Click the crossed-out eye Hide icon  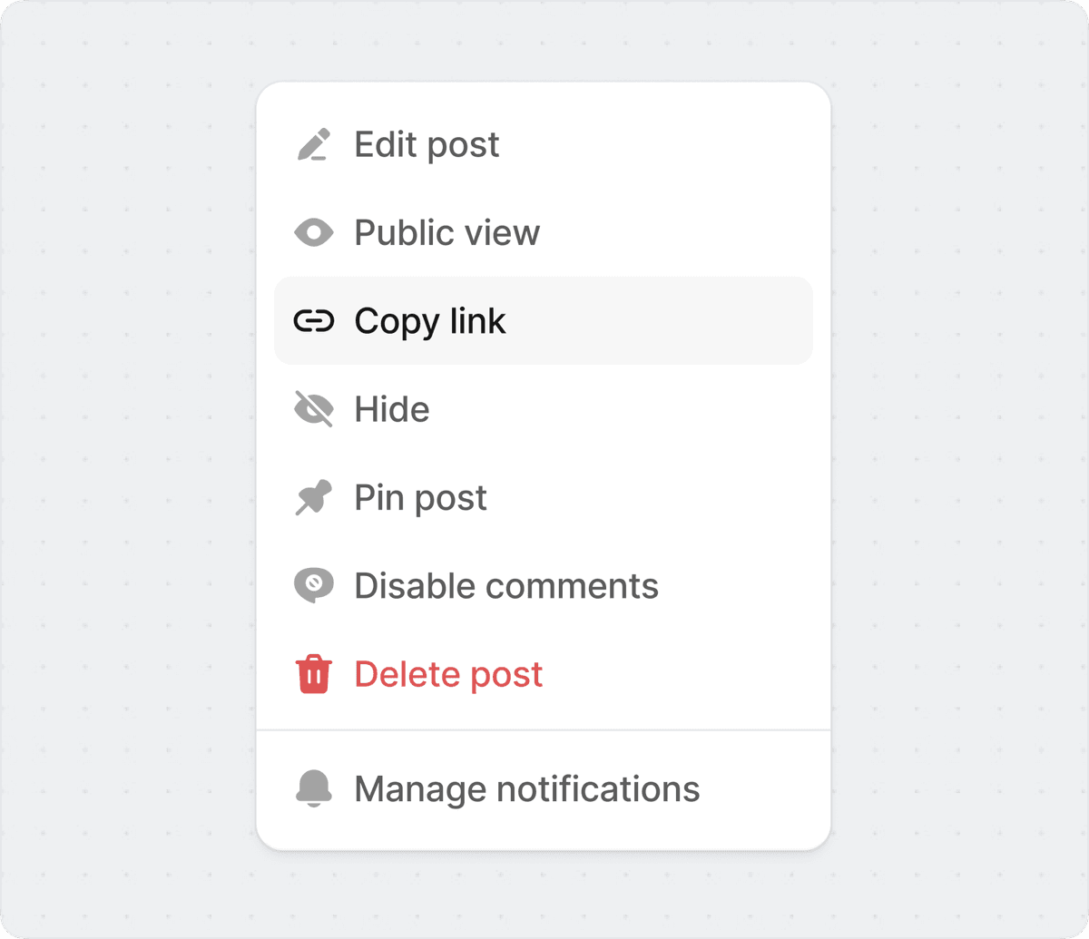(x=314, y=409)
